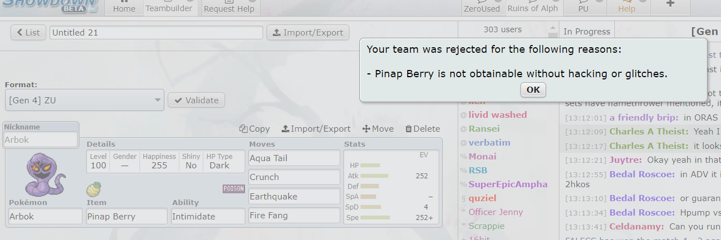The image size is (721, 240).
Task: Move the Arbok set
Action: pyautogui.click(x=378, y=129)
